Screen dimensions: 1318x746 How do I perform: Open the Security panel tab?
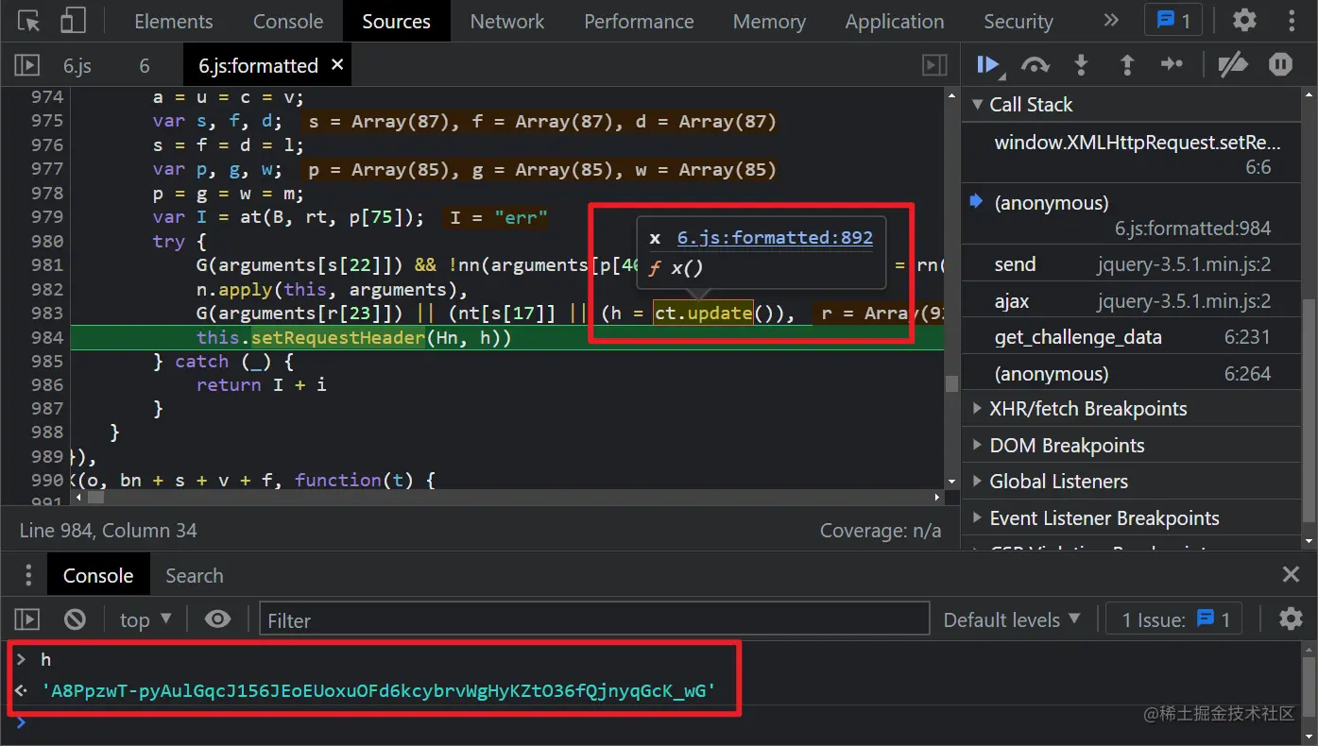point(1018,21)
